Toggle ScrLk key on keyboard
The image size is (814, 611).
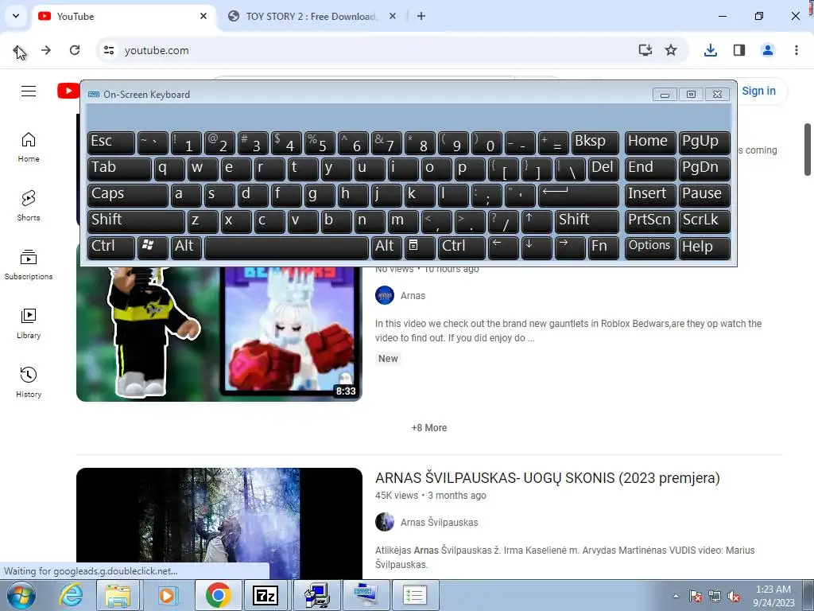pyautogui.click(x=704, y=221)
